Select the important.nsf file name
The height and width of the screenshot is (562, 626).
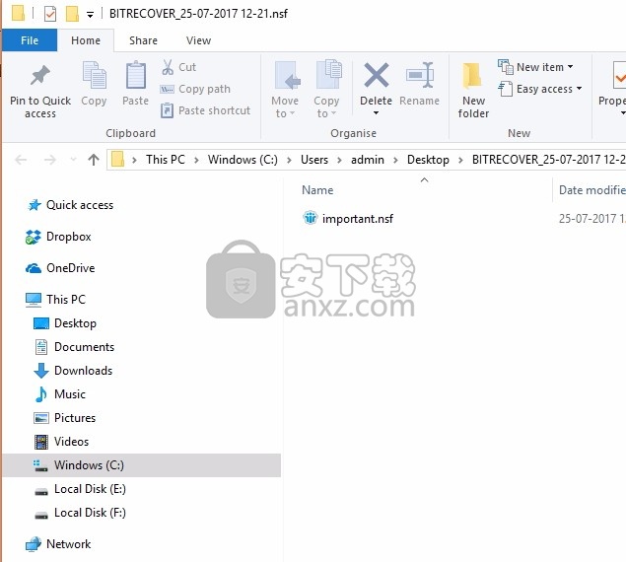point(357,219)
